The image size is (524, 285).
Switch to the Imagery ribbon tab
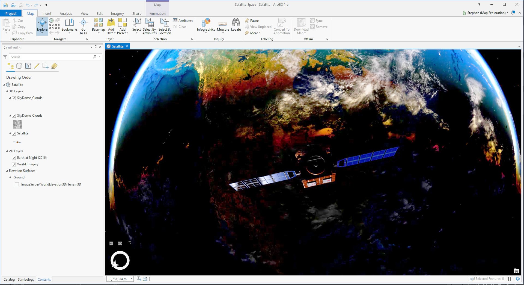pos(117,13)
